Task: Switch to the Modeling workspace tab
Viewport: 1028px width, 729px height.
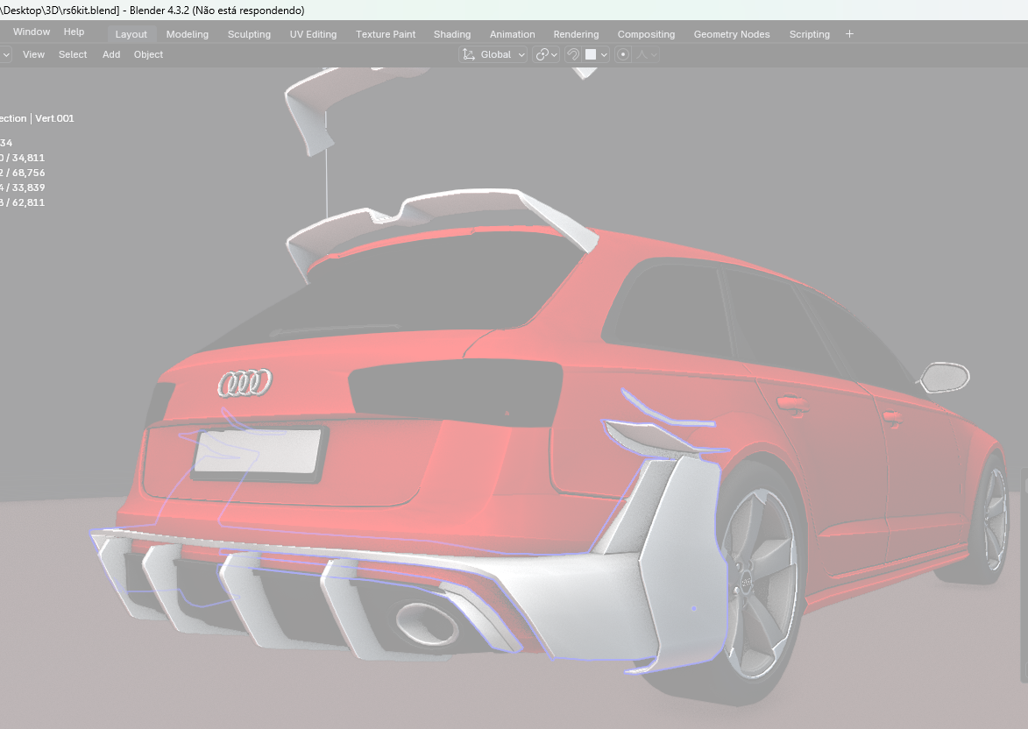Action: (188, 34)
